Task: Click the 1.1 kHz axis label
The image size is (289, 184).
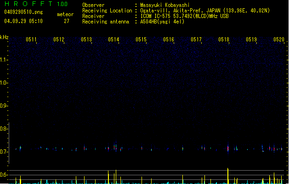Action: tap(4, 60)
